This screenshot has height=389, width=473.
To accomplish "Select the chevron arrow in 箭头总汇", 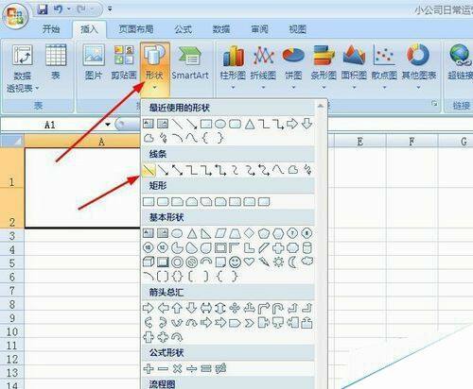I will (x=250, y=323).
